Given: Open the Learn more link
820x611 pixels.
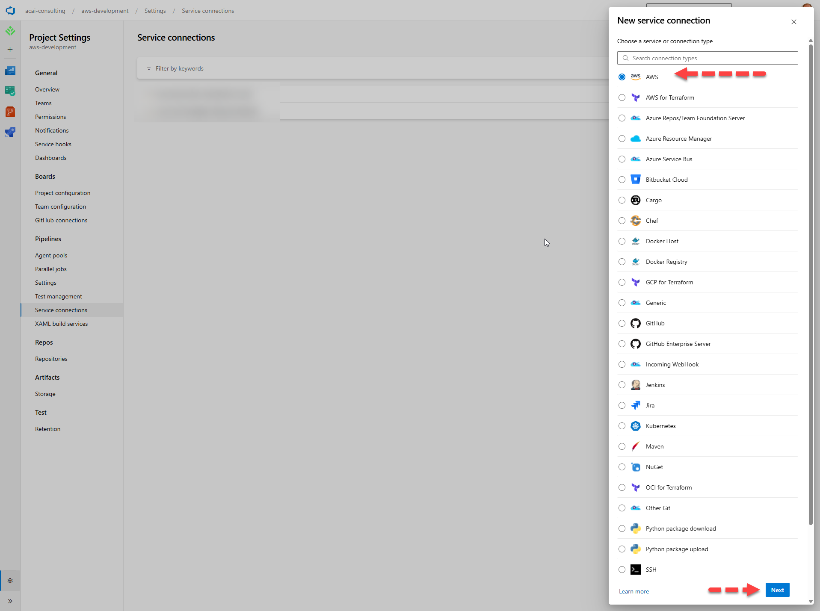Looking at the screenshot, I should point(634,591).
